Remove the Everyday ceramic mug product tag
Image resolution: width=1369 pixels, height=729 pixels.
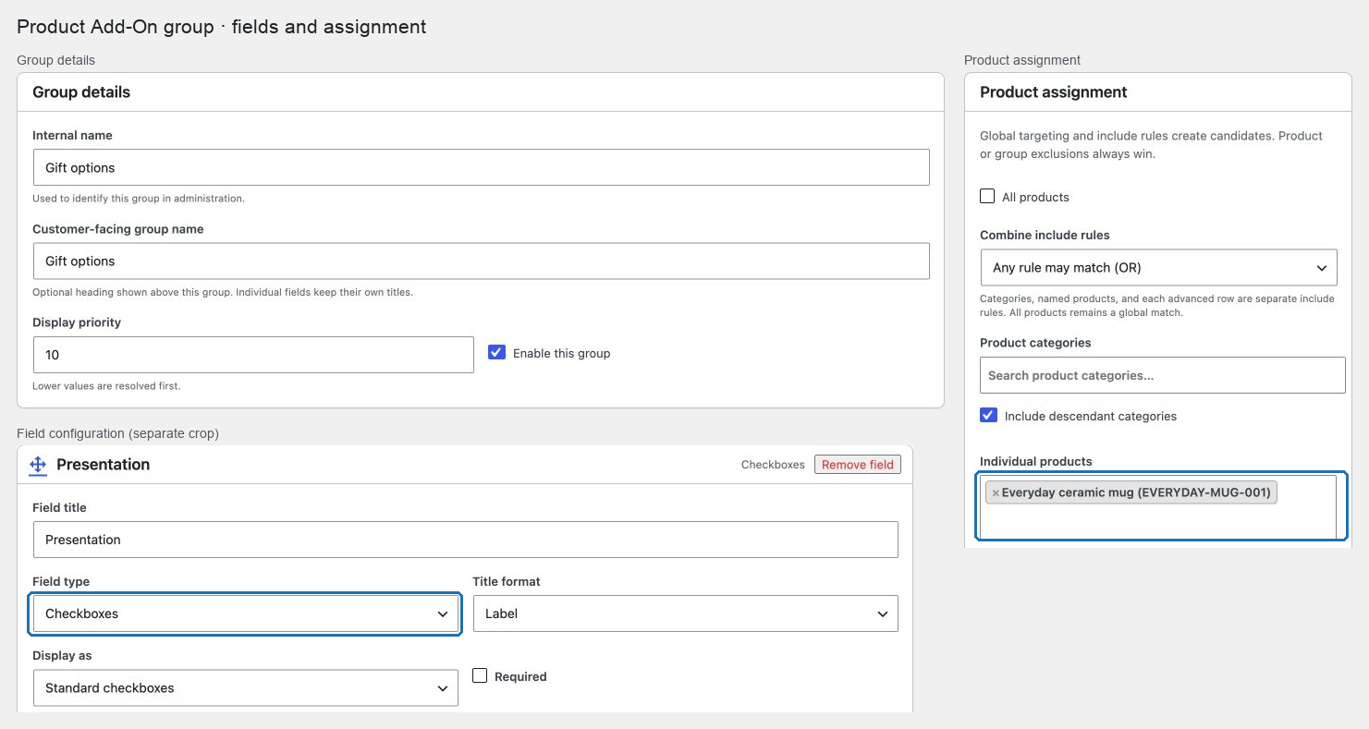(996, 493)
